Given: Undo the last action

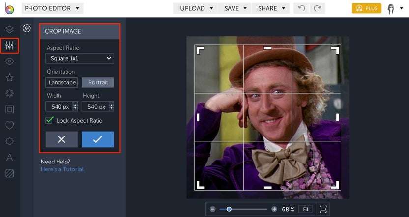Looking at the screenshot, I should tap(301, 8).
